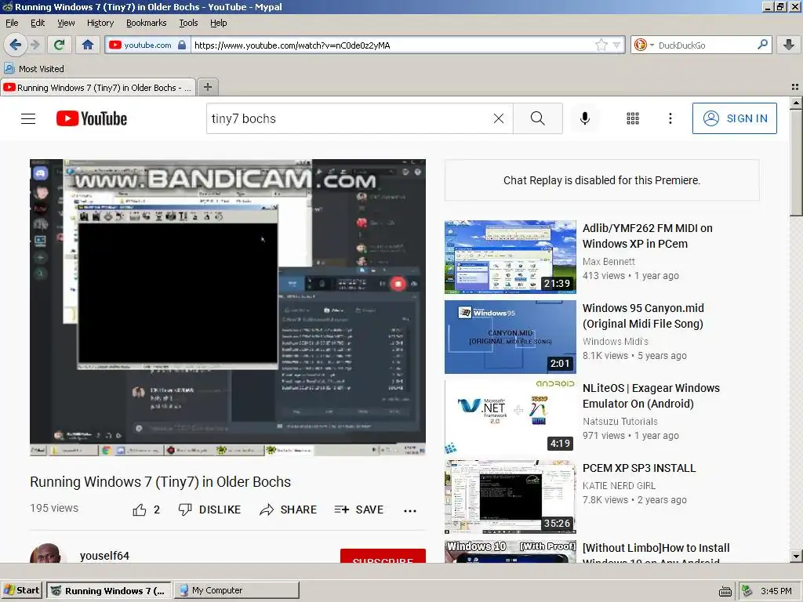803x602 pixels.
Task: Like the video with thumbs up icon
Action: coord(140,510)
